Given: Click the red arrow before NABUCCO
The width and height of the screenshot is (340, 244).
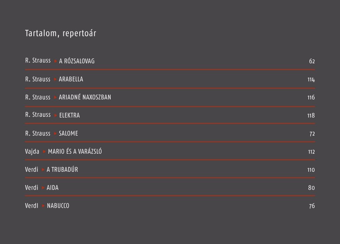Looking at the screenshot, I should (x=43, y=206).
